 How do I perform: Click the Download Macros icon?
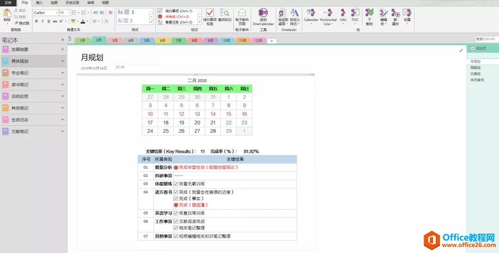(369, 13)
